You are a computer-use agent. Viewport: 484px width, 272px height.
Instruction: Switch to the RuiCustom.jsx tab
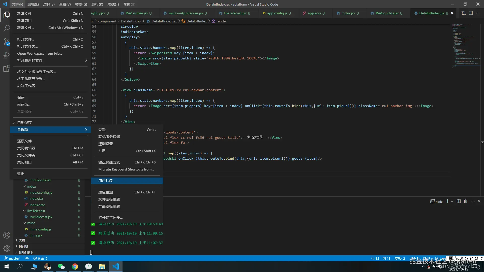coord(137,13)
